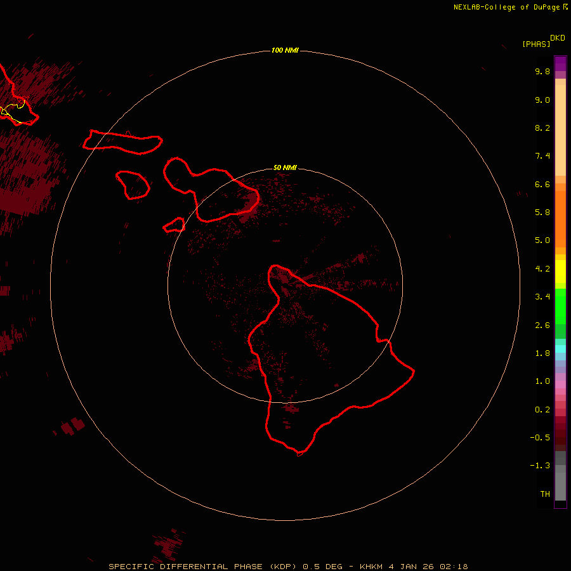Click the 7.4 legend value
This screenshot has height=571, width=571.
click(x=542, y=156)
